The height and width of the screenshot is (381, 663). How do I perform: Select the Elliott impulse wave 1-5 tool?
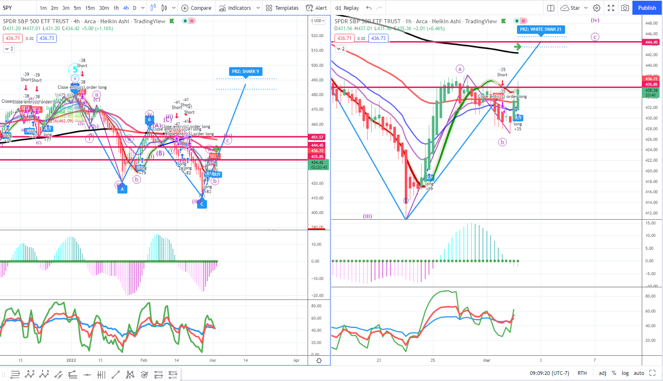click(x=44, y=374)
